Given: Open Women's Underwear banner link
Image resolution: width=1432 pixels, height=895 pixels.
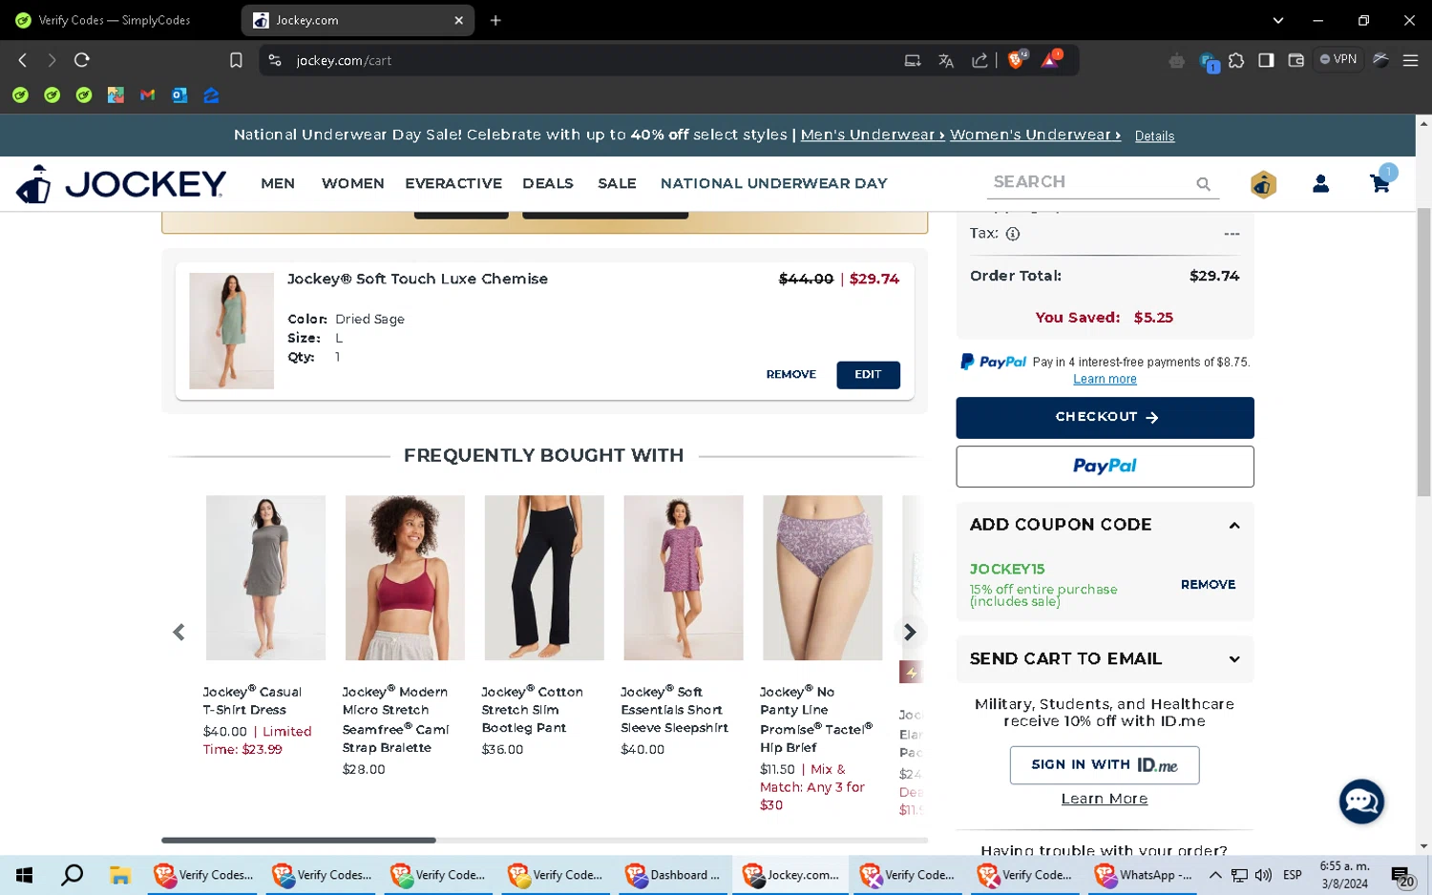Looking at the screenshot, I should click(x=1035, y=135).
